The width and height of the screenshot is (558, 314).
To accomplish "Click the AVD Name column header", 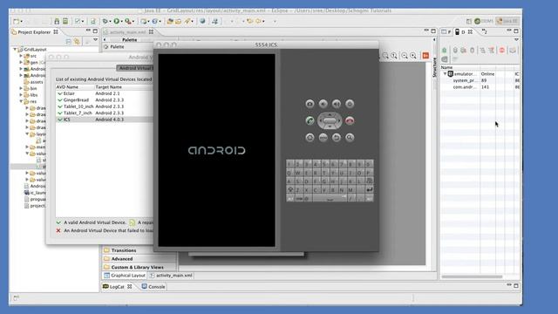I will pyautogui.click(x=75, y=87).
